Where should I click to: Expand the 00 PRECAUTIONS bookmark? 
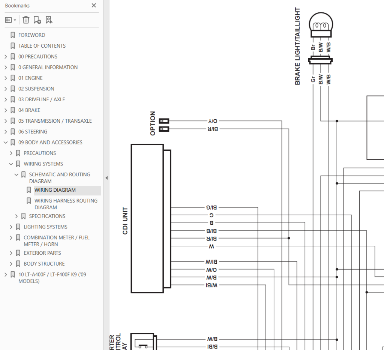tap(6, 57)
